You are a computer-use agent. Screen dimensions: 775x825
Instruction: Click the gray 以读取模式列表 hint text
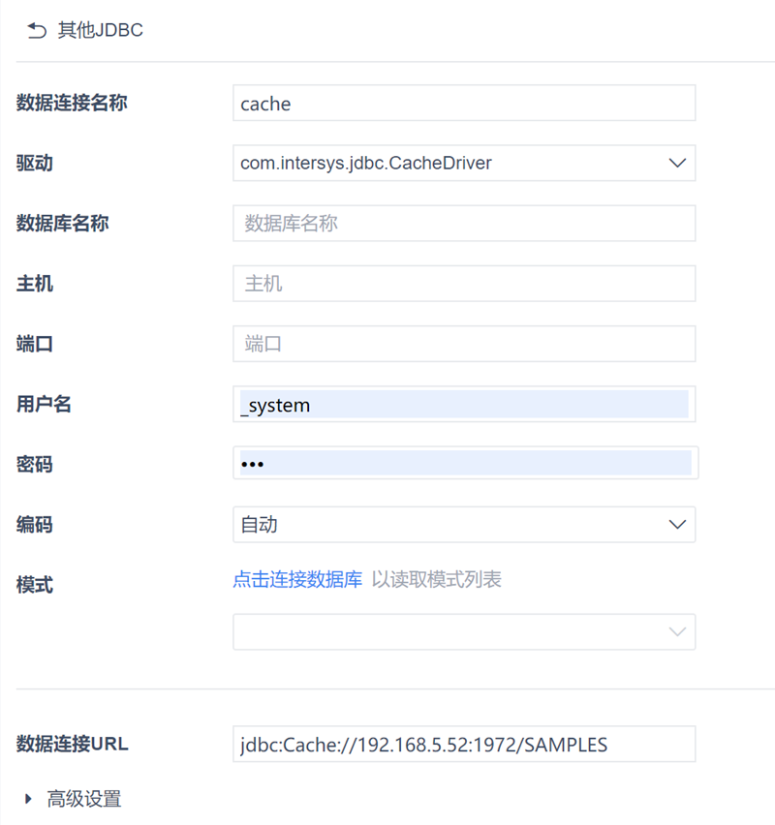437,580
